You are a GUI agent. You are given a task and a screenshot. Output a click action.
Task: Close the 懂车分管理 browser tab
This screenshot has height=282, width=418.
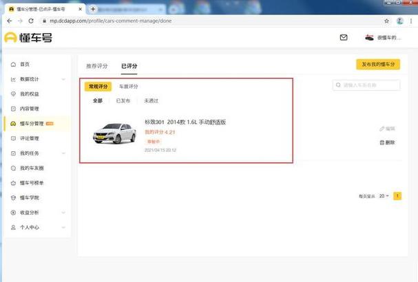pyautogui.click(x=81, y=9)
